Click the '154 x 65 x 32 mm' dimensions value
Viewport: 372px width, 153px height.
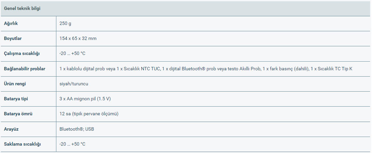coord(78,38)
